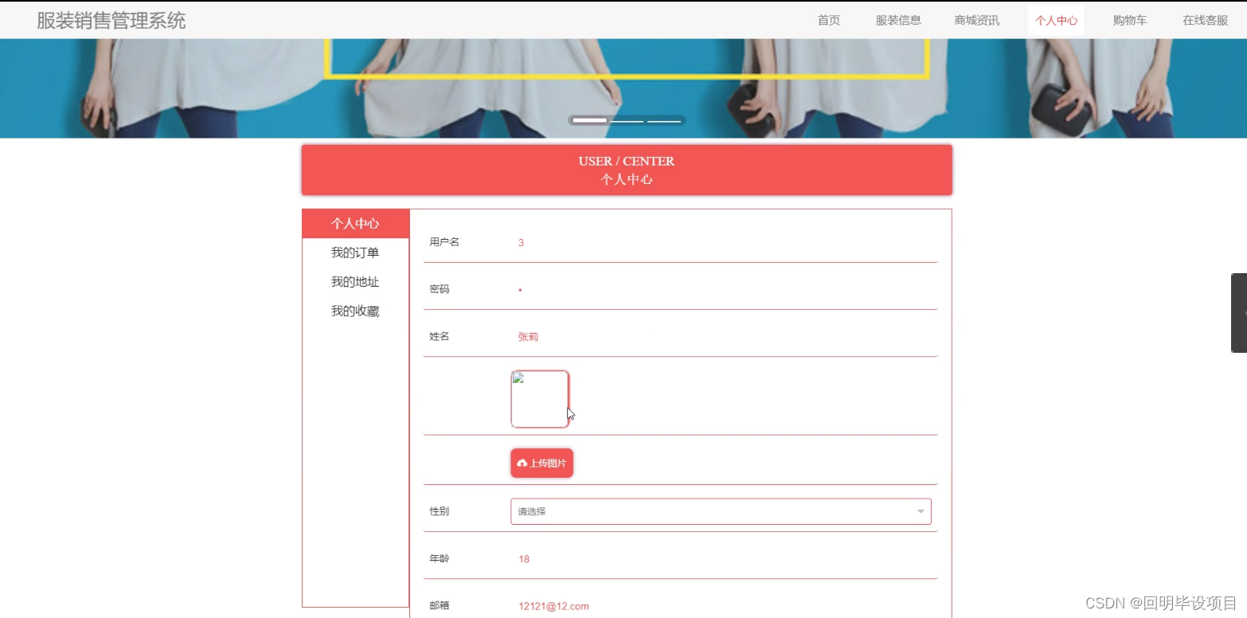Open 我的地址 in the sidebar
The width and height of the screenshot is (1247, 618).
355,282
